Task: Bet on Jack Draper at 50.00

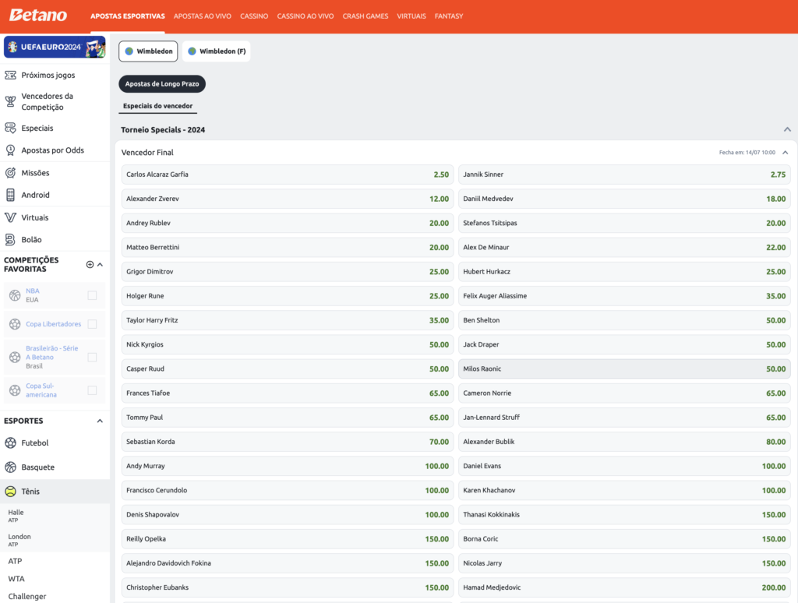Action: tap(624, 344)
